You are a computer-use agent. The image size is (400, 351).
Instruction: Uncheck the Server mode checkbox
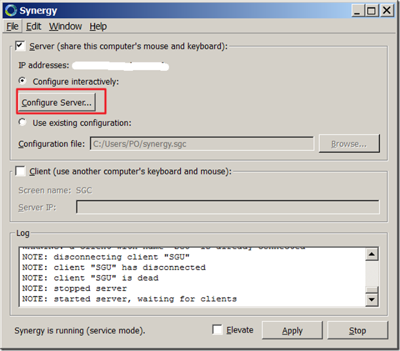click(20, 46)
